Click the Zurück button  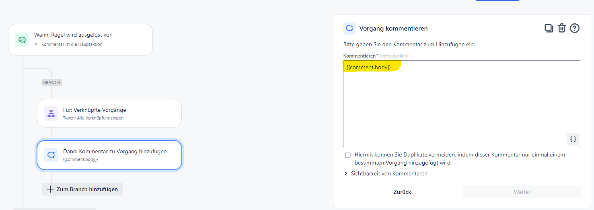click(402, 192)
